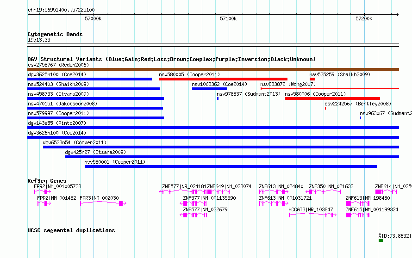Open the UCSC segmental duplications track title
412x258 pixels.
tap(71, 230)
